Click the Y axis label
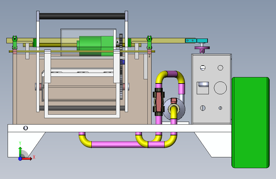The image size is (276, 179). pyautogui.click(x=20, y=143)
